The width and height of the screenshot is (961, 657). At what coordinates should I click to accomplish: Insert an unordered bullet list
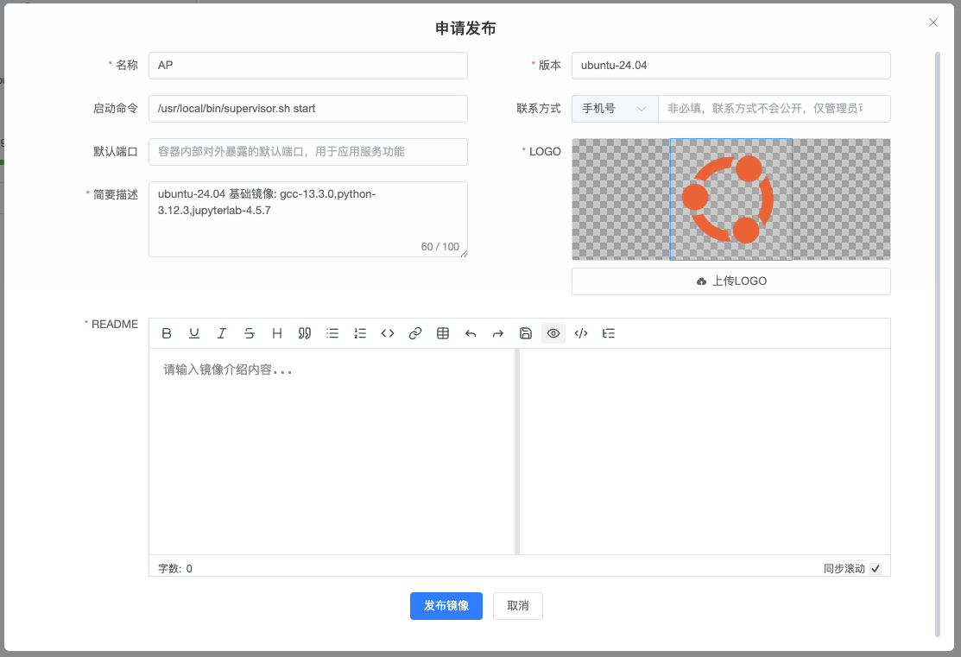[332, 333]
